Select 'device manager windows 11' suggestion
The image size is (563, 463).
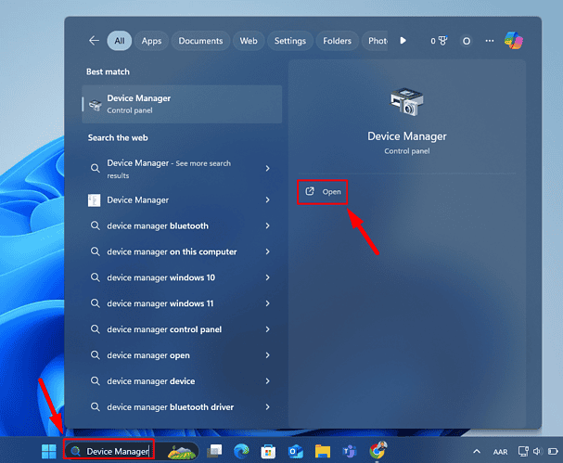(160, 303)
